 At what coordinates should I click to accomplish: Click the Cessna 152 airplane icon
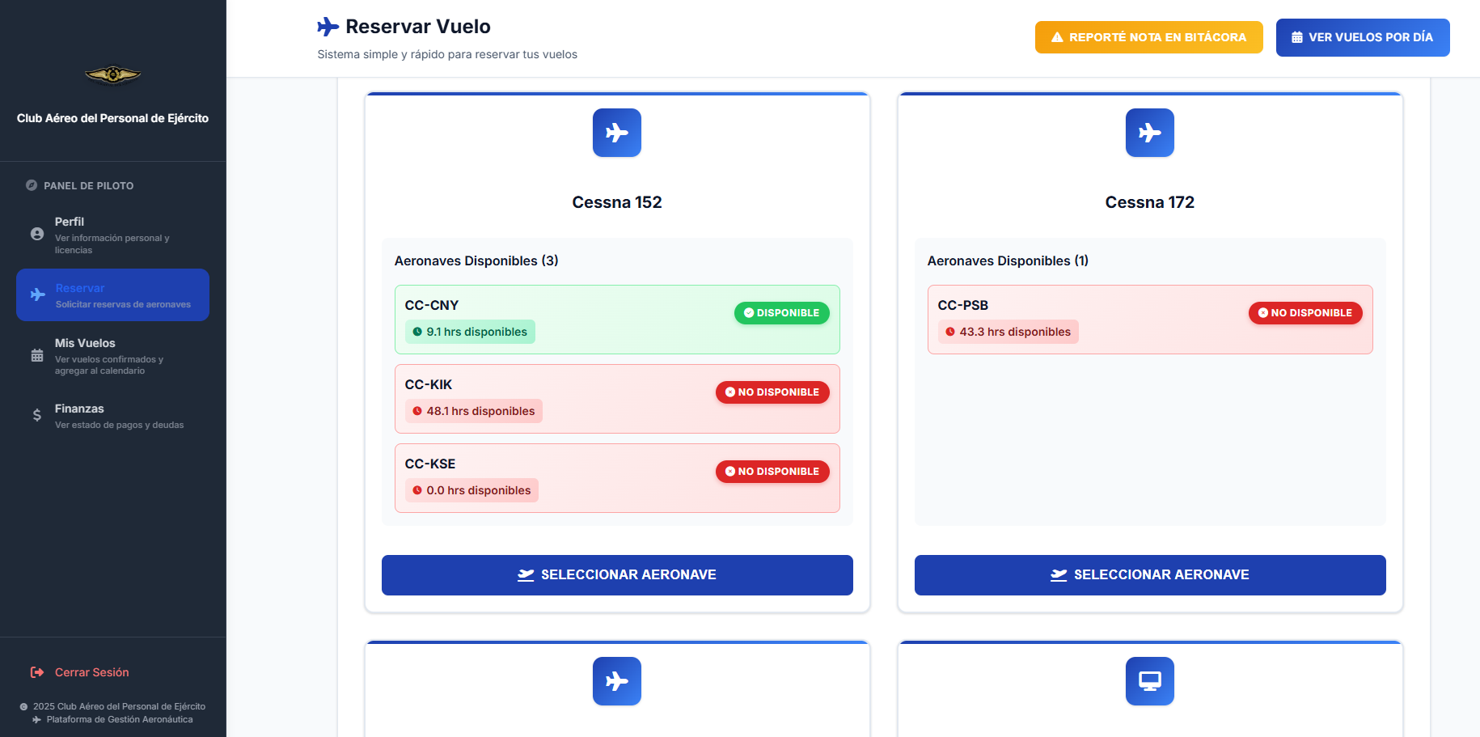pyautogui.click(x=616, y=133)
